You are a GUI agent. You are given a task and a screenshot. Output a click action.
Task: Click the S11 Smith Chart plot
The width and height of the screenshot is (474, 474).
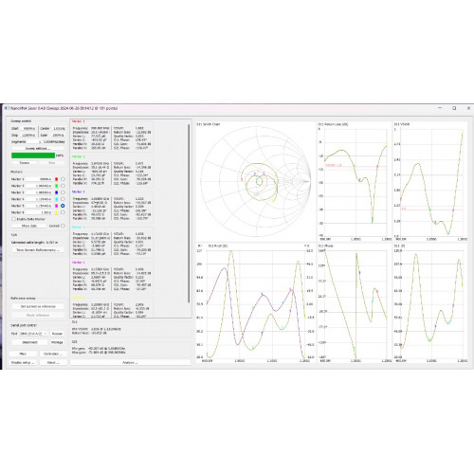pyautogui.click(x=256, y=182)
